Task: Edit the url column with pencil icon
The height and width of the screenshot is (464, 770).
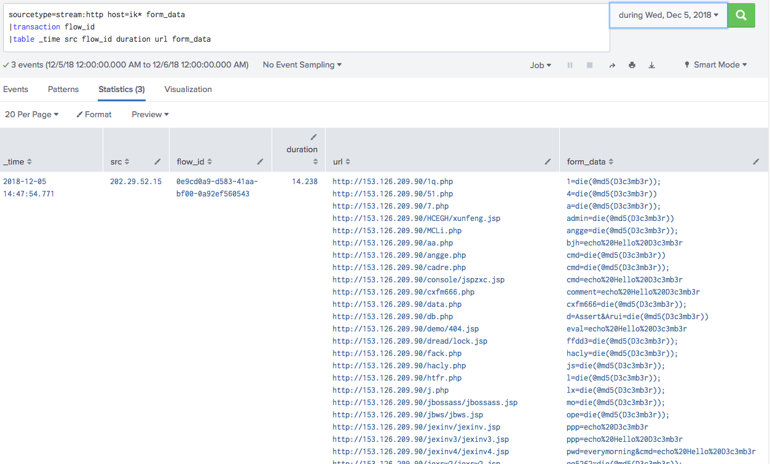Action: click(x=548, y=161)
